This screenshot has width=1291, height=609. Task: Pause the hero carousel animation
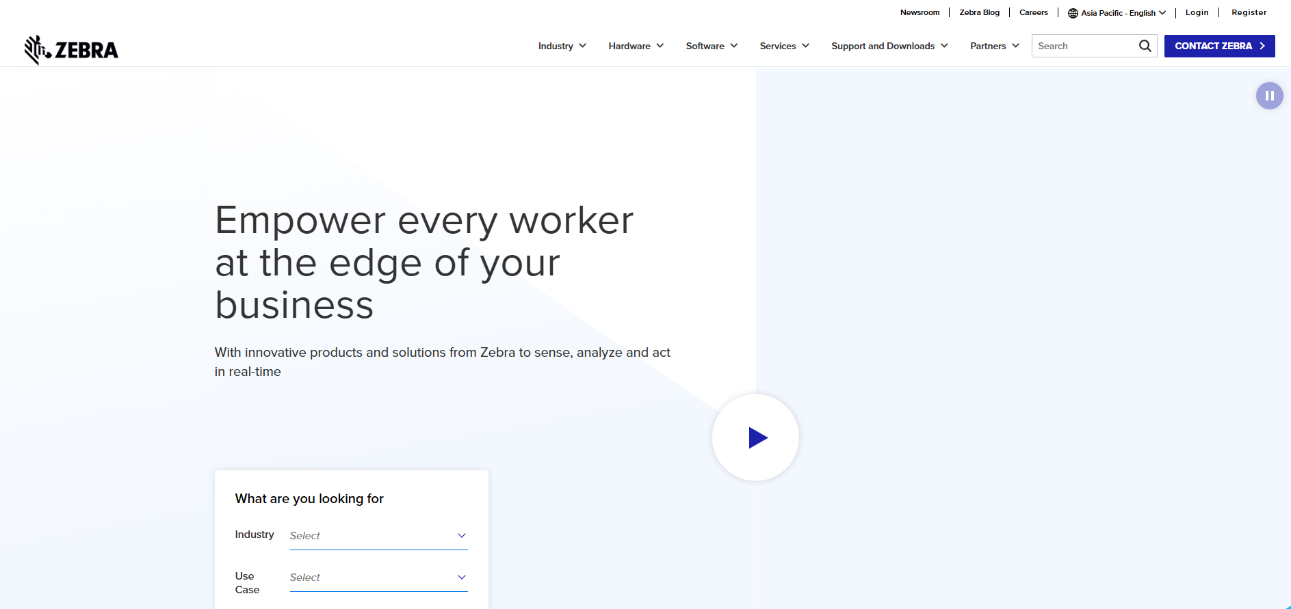[x=1269, y=96]
